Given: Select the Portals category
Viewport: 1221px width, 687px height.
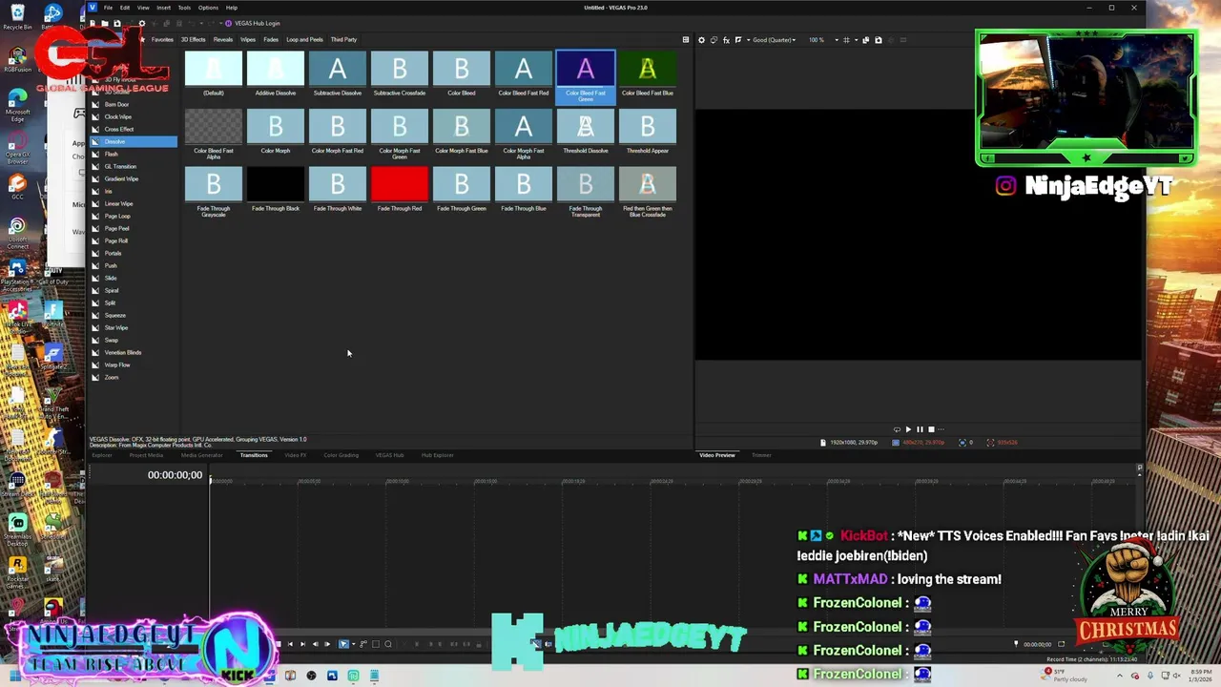Looking at the screenshot, I should point(113,253).
